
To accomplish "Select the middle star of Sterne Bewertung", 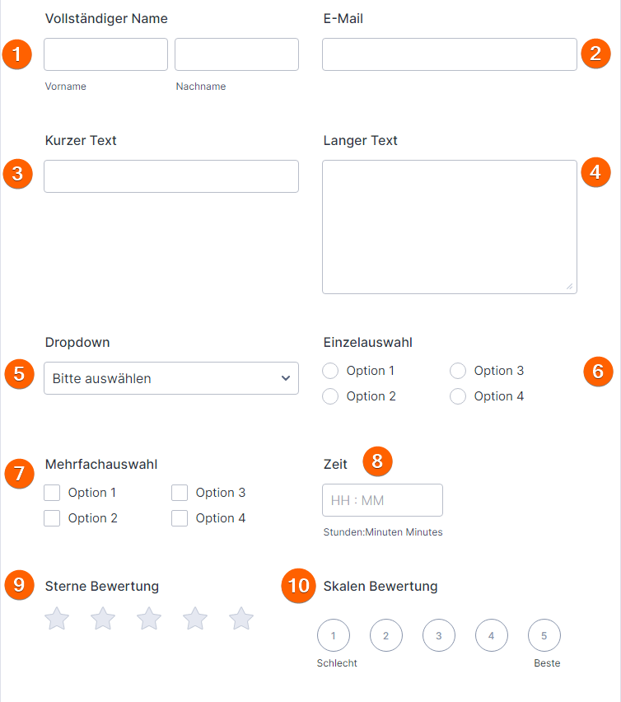I will pyautogui.click(x=148, y=619).
